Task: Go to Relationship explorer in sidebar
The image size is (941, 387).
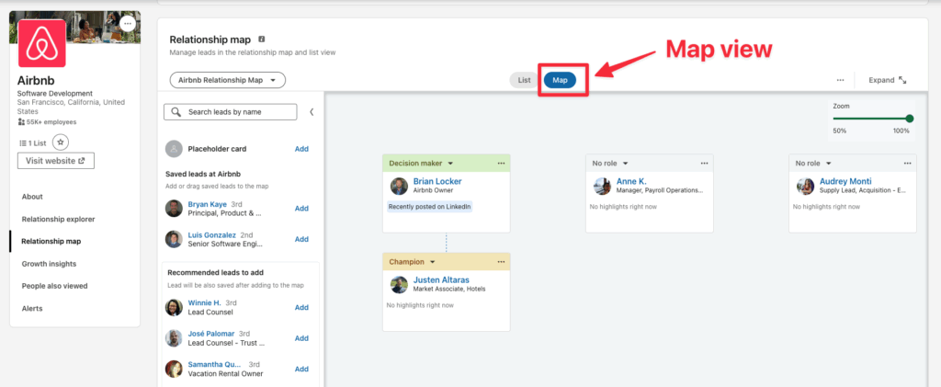Action: pos(58,219)
